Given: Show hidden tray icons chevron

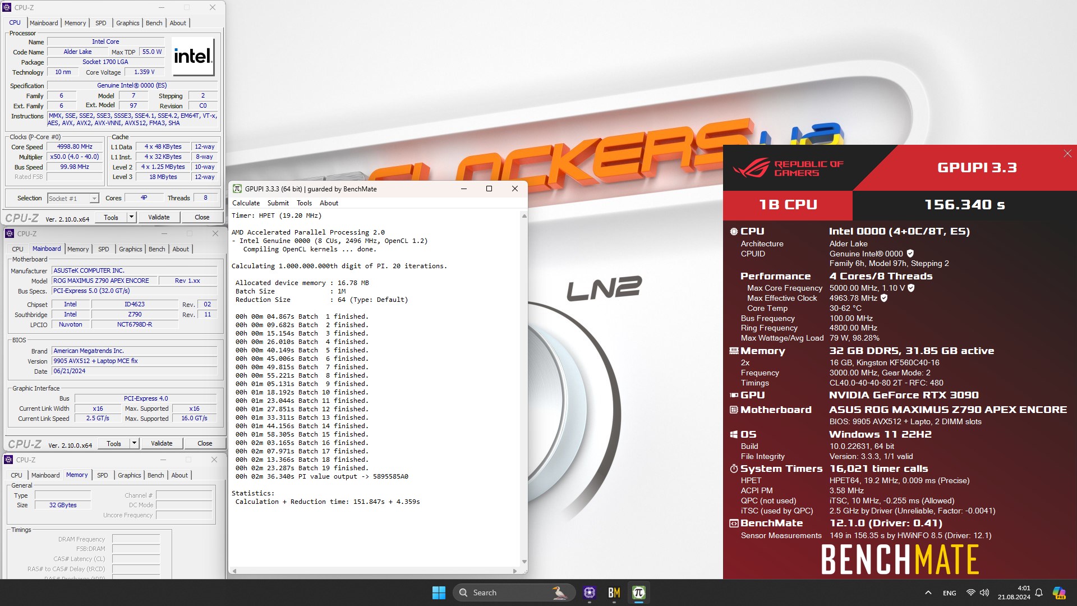Looking at the screenshot, I should coord(928,593).
